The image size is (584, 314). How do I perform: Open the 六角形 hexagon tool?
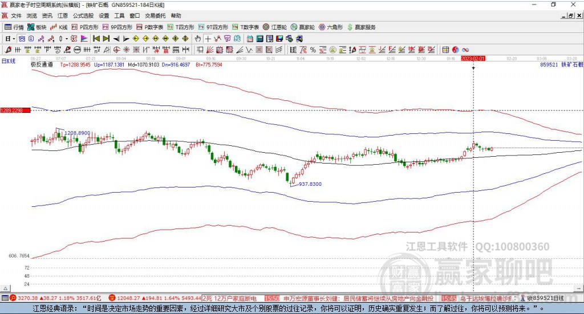(331, 27)
